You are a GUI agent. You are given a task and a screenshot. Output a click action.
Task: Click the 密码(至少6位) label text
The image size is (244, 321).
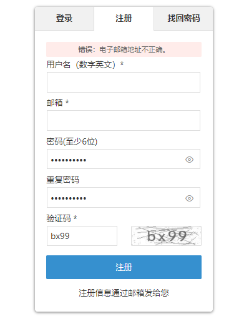tap(72, 141)
